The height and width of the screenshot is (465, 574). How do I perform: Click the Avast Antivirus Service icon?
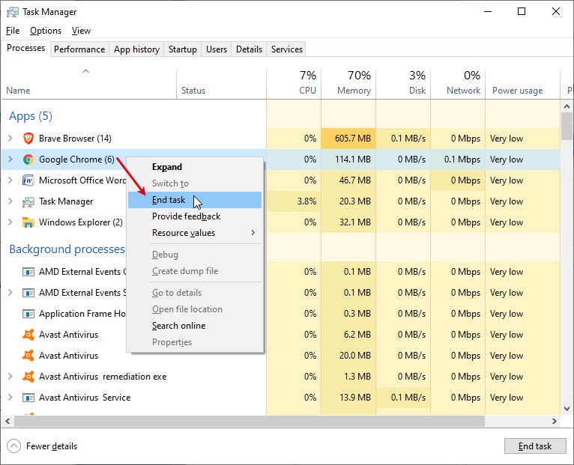(x=28, y=398)
